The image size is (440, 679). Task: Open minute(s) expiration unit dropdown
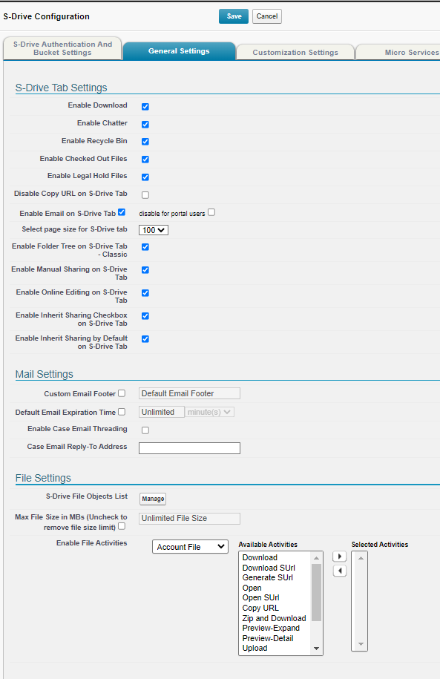(209, 412)
